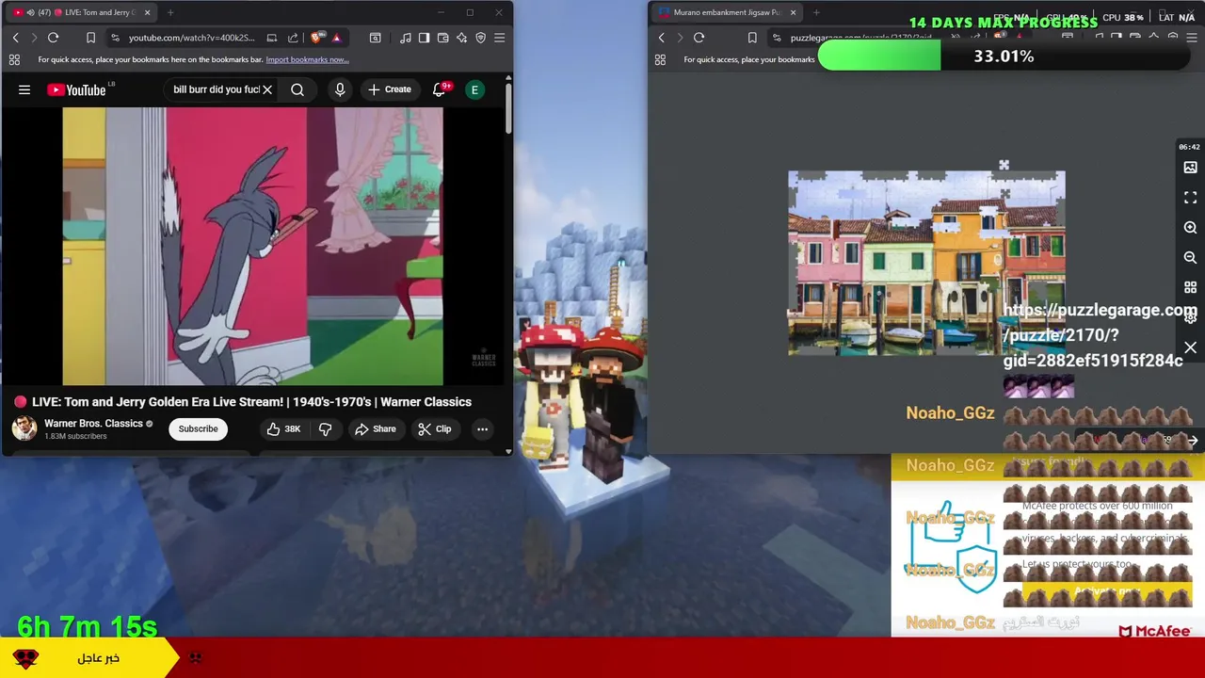Image resolution: width=1205 pixels, height=678 pixels.
Task: Open a new tab in the YouTube window
Action: point(170,12)
